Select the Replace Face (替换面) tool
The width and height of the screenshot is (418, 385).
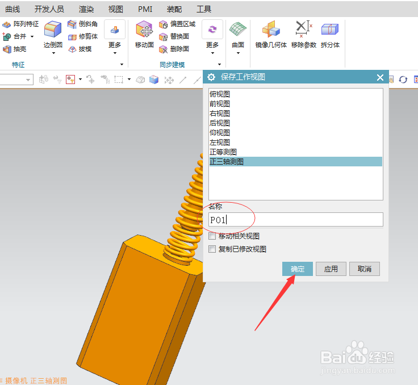[x=174, y=36]
